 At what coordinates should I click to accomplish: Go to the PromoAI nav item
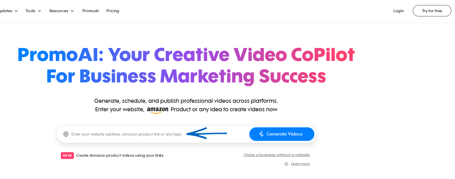[91, 11]
